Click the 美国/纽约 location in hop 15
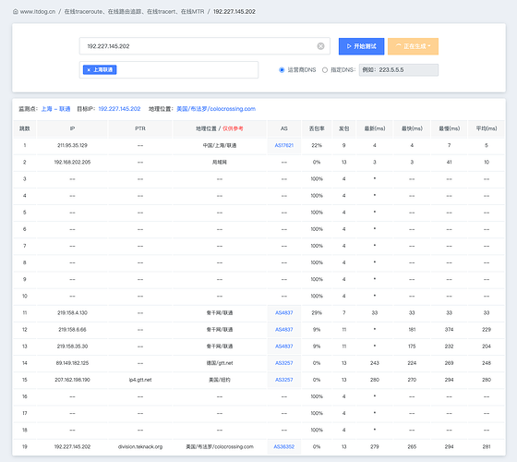Viewport: 517px width, 462px height. (x=220, y=380)
